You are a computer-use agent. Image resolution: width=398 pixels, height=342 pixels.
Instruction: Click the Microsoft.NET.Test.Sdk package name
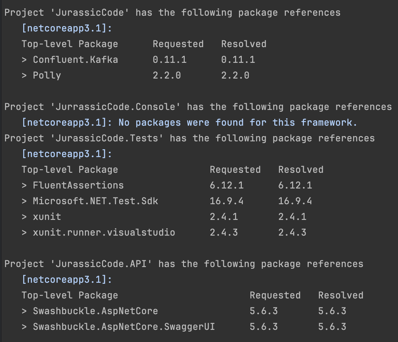96,201
